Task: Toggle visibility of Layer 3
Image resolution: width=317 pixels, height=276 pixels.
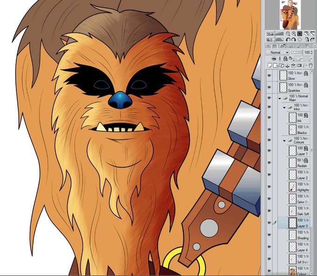Action: (x=269, y=223)
